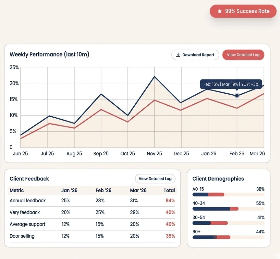
Task: Click the A0-15 demographic progress bar
Action: click(228, 194)
